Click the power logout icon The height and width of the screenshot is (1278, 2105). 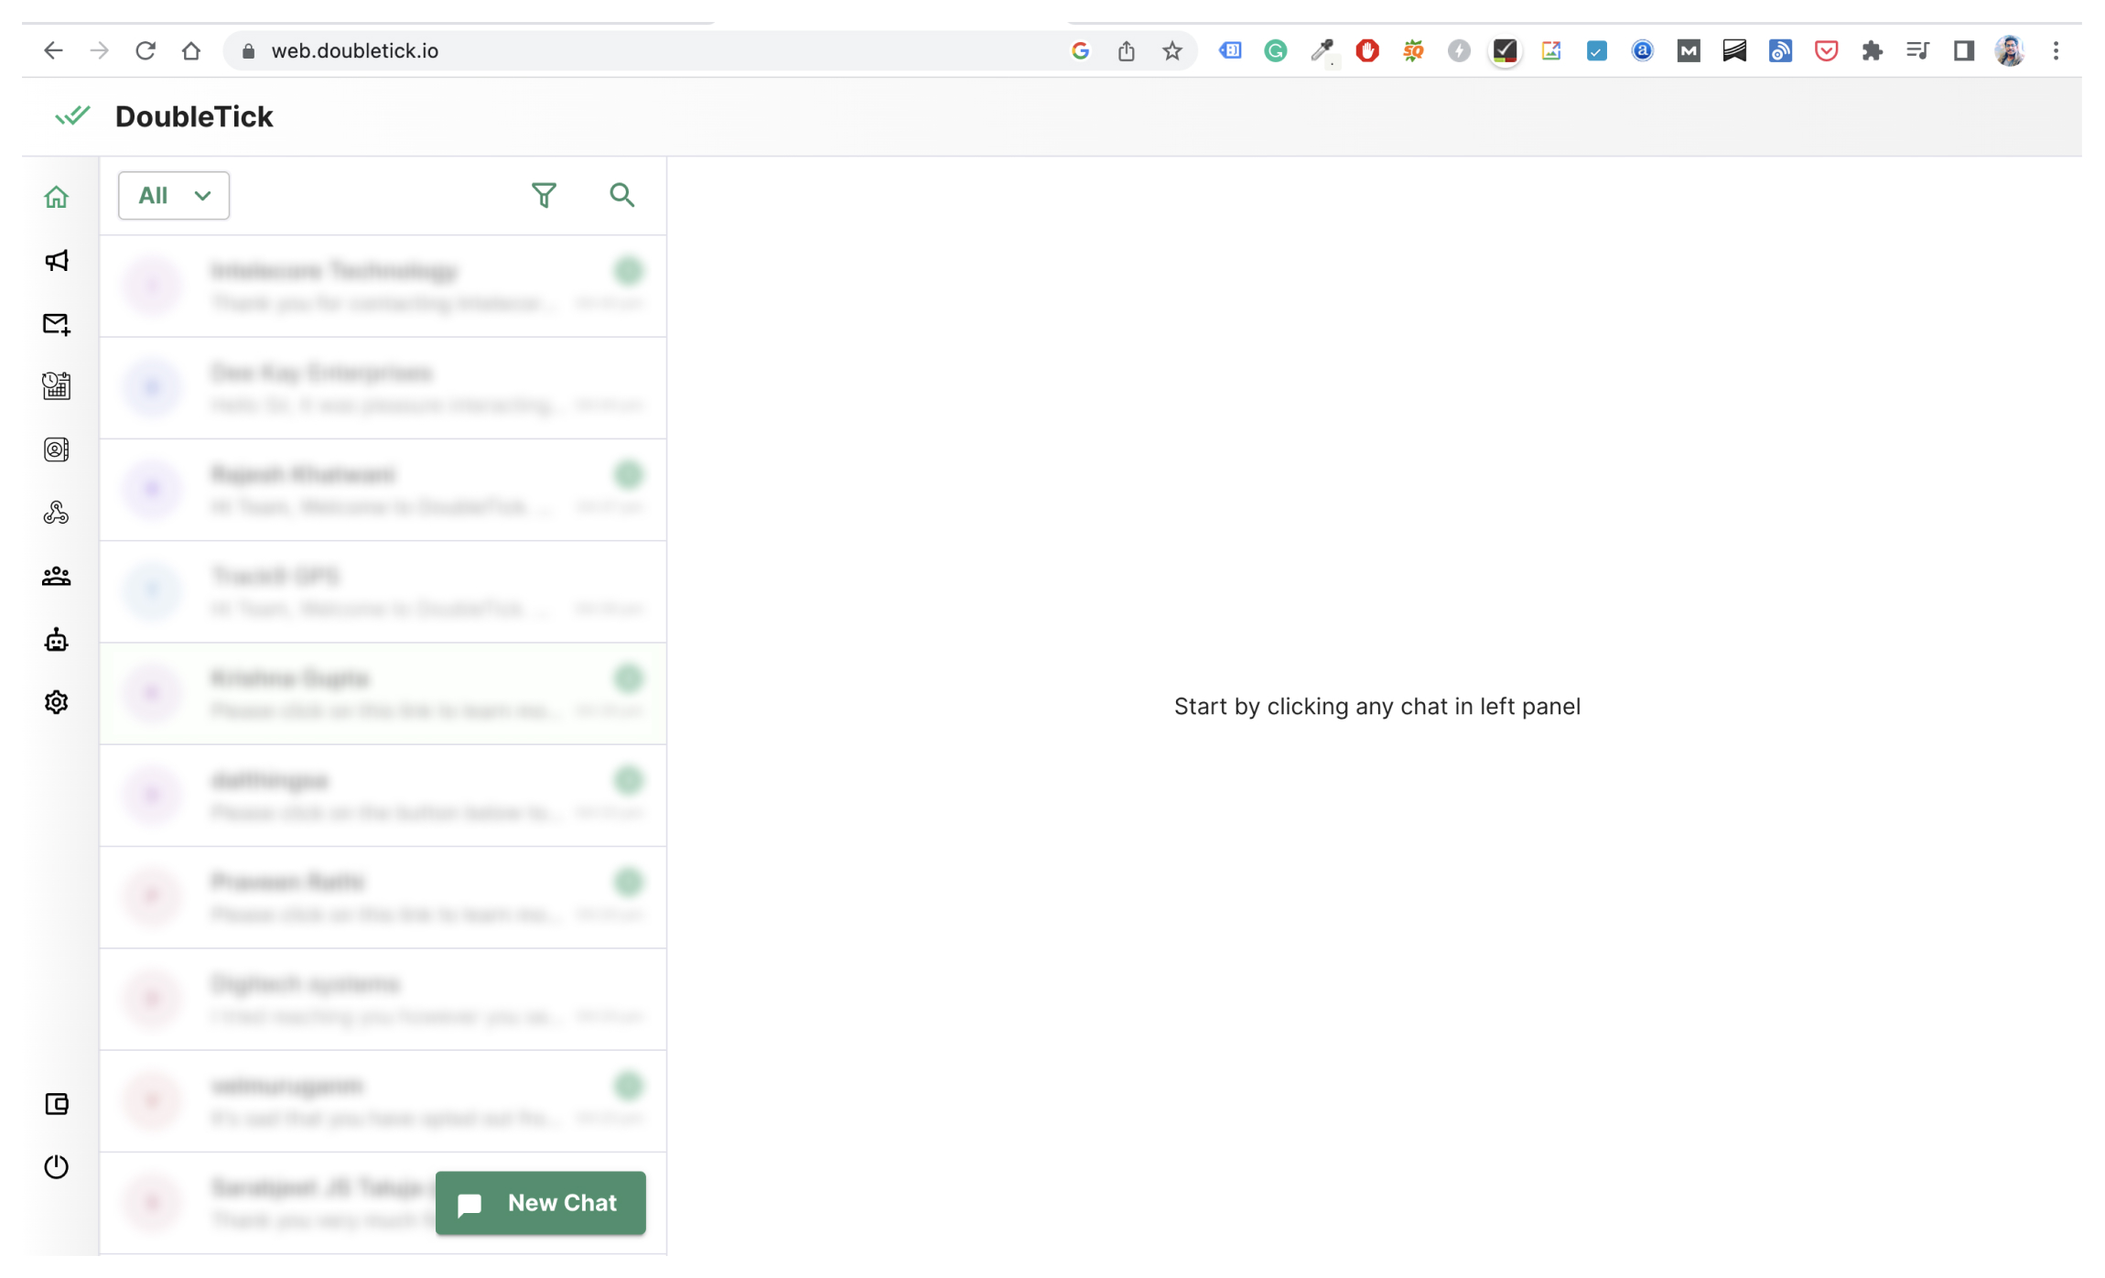click(x=56, y=1167)
